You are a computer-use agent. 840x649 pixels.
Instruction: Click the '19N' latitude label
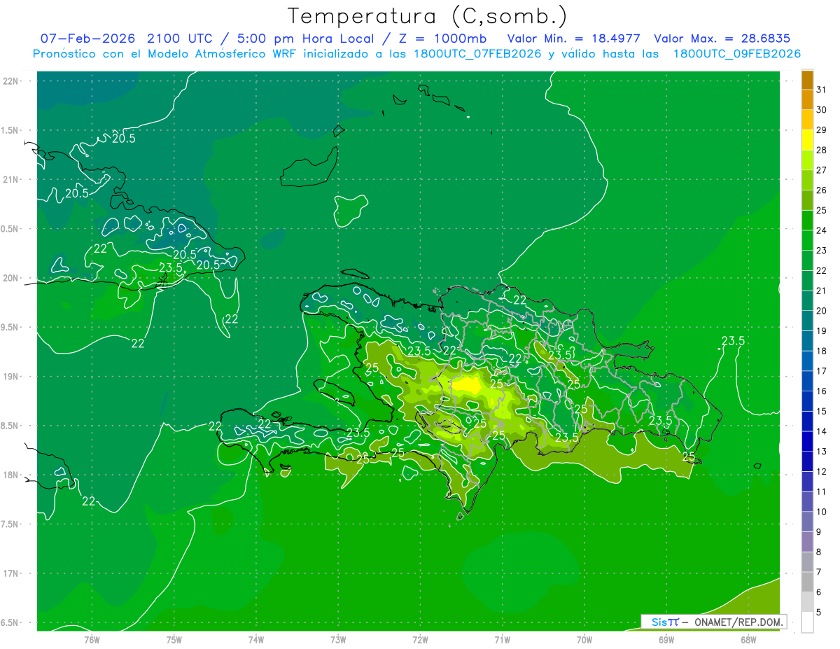point(11,376)
